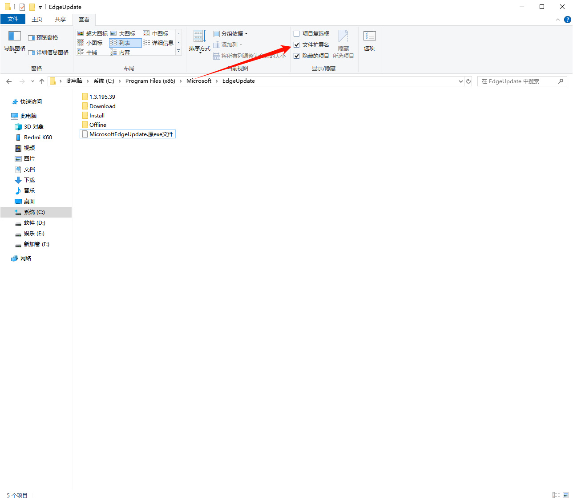Open the 分组依据 dropdown
This screenshot has height=501, width=573.
pos(230,33)
